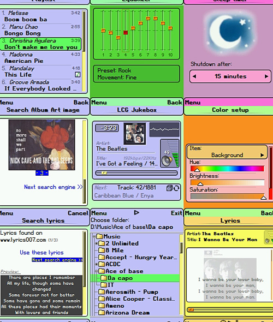The height and width of the screenshot is (322, 273).
Task: Toggle the shuffle dice icon
Action: (169, 188)
